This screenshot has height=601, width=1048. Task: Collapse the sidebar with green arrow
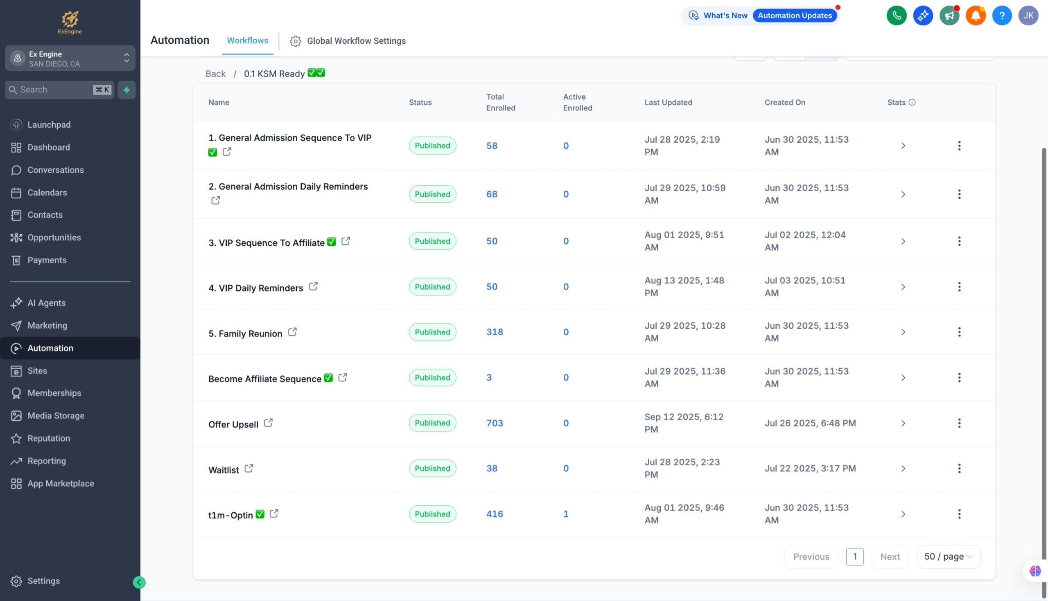point(139,582)
